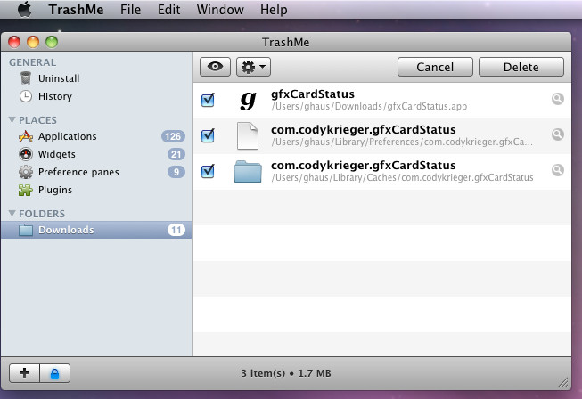Click the gfxCardStatus item name
Screen dimensions: 582x399
(x=313, y=94)
